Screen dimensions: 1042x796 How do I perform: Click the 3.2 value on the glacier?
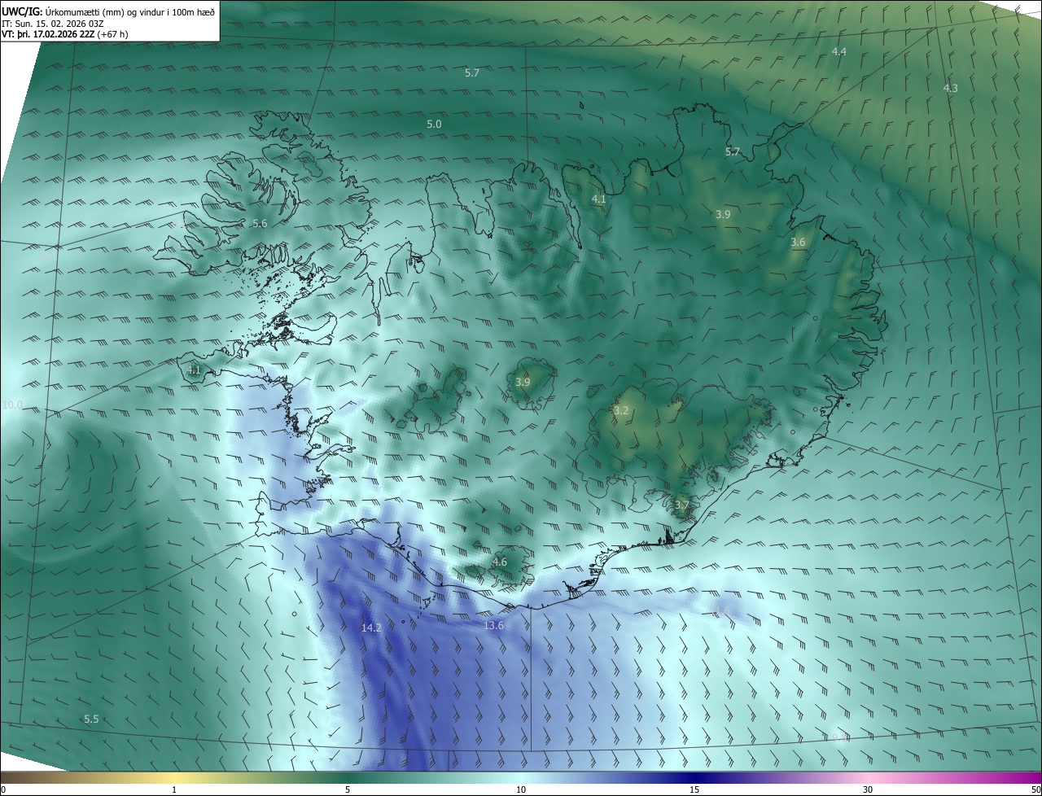point(621,411)
